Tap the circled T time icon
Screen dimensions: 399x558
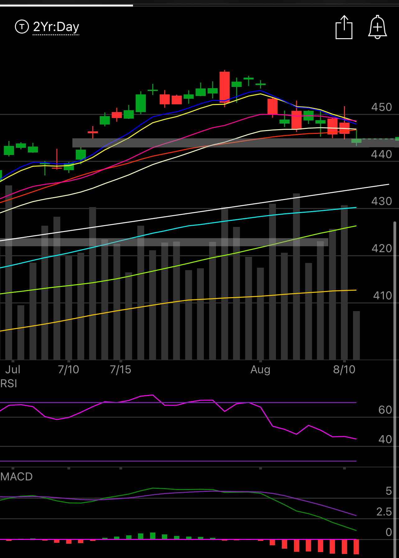pos(22,27)
